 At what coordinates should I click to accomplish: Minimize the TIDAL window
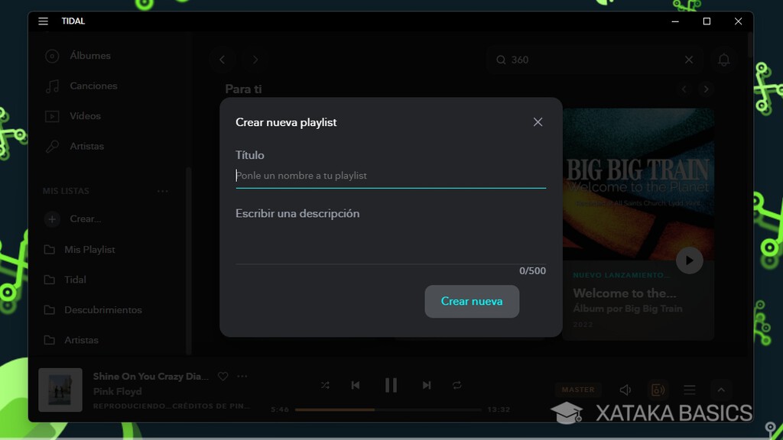[675, 21]
